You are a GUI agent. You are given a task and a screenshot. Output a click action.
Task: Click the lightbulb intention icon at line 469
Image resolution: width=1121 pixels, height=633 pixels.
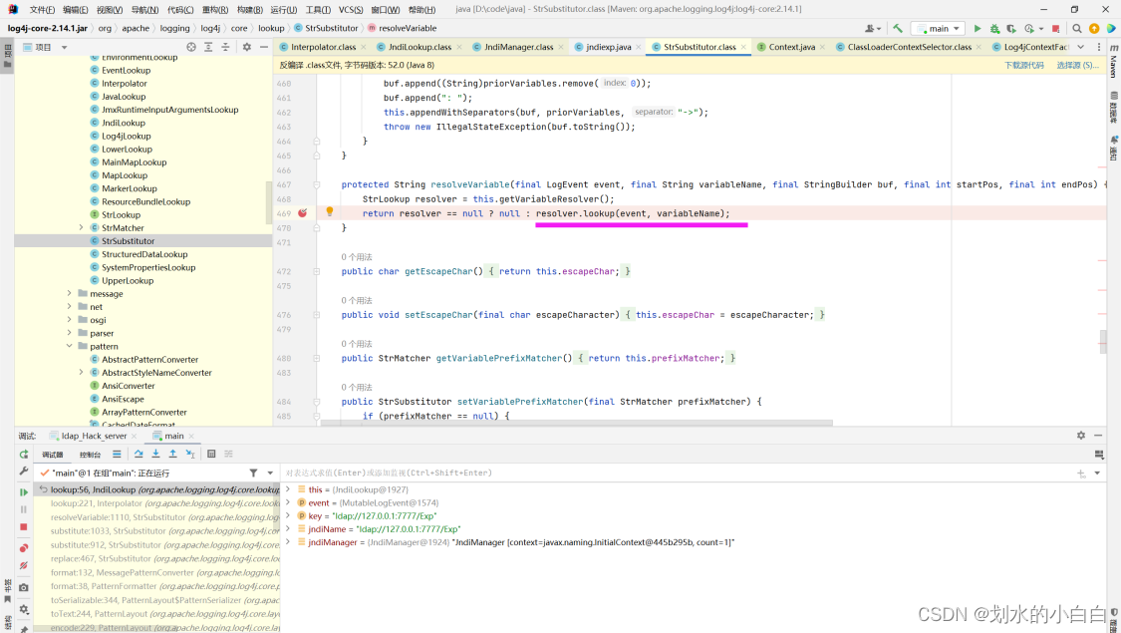330,211
